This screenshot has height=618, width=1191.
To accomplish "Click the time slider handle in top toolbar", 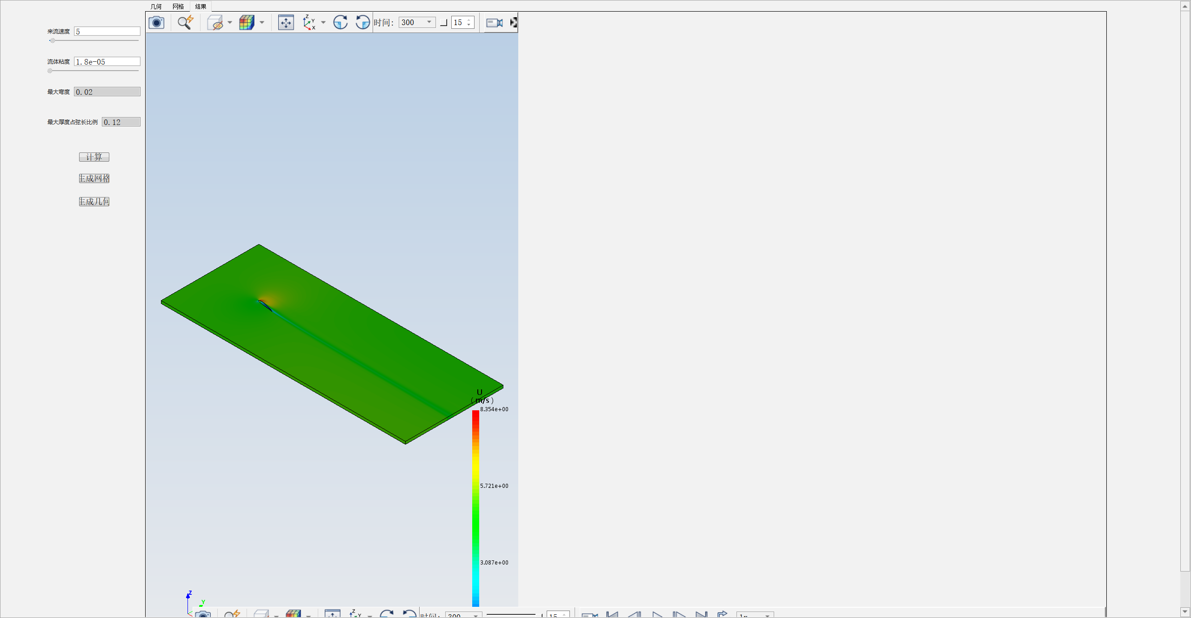I will (444, 23).
